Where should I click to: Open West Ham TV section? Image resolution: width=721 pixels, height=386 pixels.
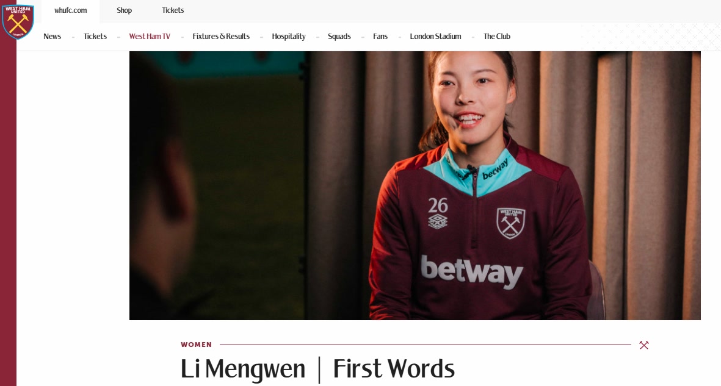150,37
